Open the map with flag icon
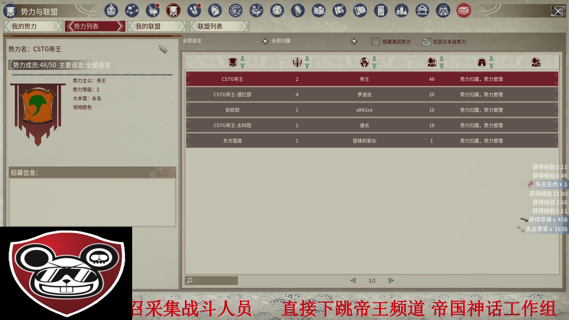Viewport: 569px width, 320px height. point(319,11)
